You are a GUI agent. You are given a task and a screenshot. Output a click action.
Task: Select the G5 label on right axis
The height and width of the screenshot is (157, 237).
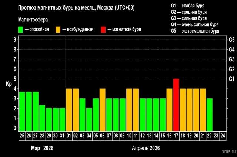232,40
